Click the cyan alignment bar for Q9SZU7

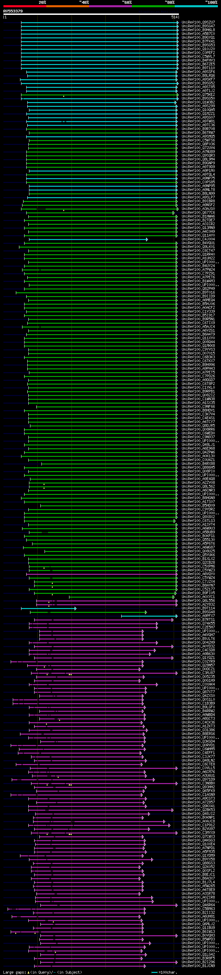[x=100, y=22]
